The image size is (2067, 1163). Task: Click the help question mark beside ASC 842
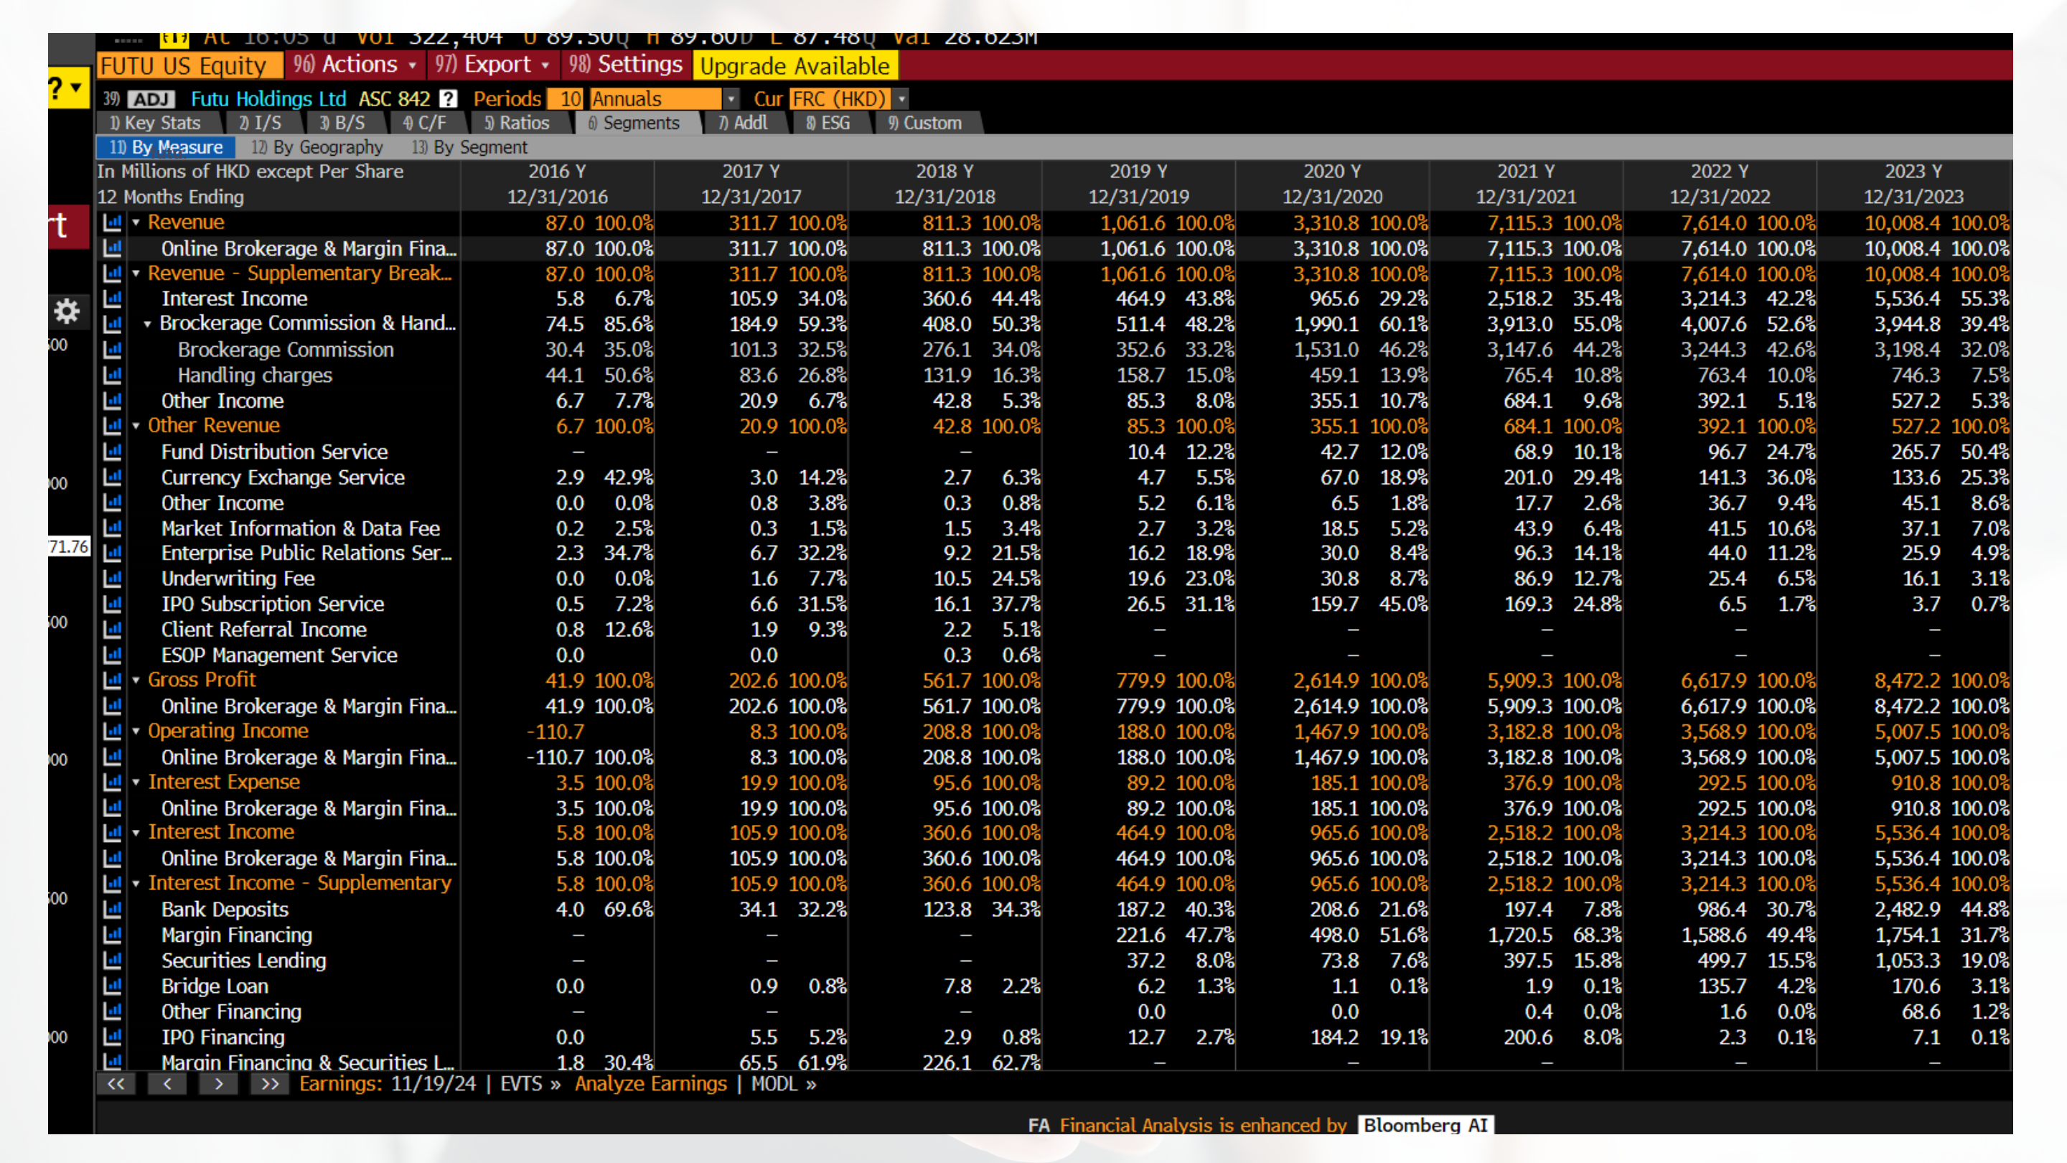[x=449, y=99]
